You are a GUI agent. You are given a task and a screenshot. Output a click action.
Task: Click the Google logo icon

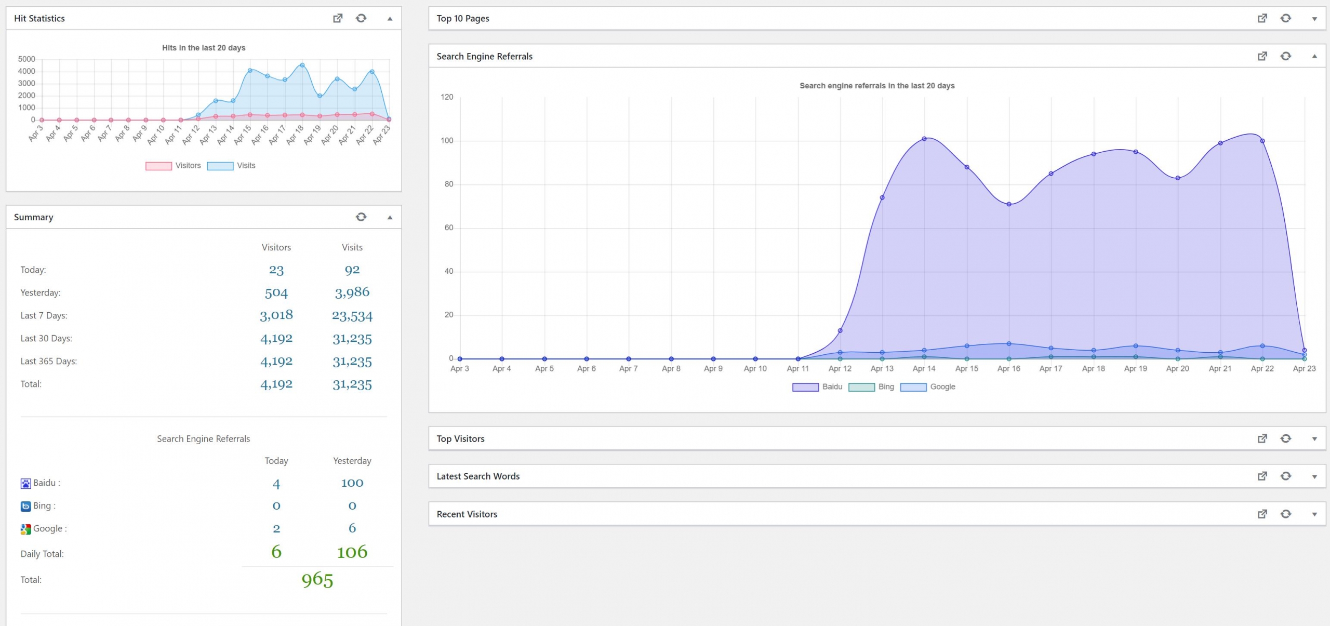[x=25, y=529]
